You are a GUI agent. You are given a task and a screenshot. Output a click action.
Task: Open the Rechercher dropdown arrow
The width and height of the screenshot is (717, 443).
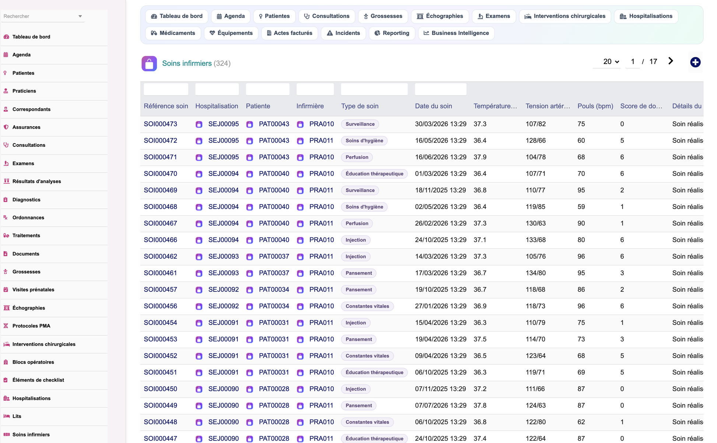(80, 16)
